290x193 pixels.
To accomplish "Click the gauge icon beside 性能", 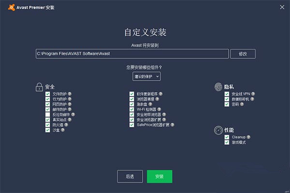I will pos(218,130).
